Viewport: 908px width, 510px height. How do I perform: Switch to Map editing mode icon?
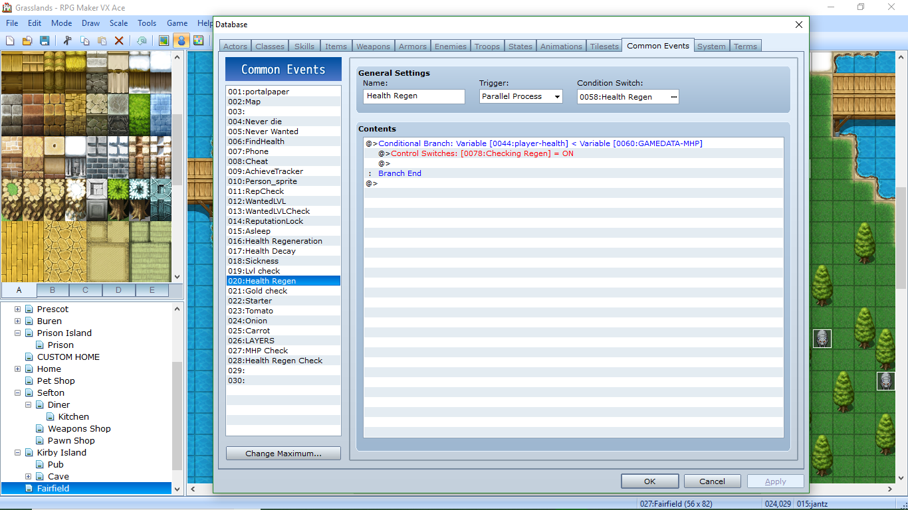(x=164, y=41)
